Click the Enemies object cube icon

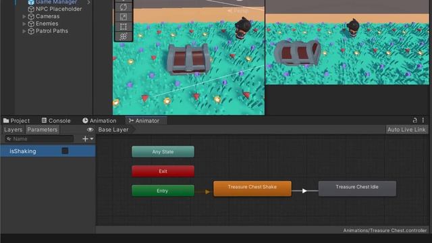point(31,24)
